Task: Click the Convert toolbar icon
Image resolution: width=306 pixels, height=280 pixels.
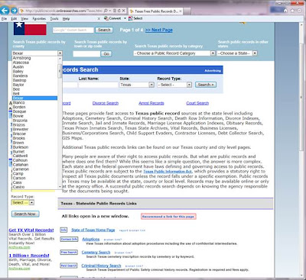Action: 112,18
